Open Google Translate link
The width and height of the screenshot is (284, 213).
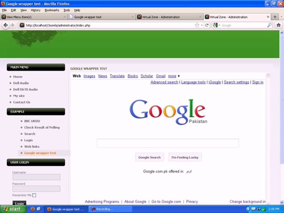[x=117, y=76]
